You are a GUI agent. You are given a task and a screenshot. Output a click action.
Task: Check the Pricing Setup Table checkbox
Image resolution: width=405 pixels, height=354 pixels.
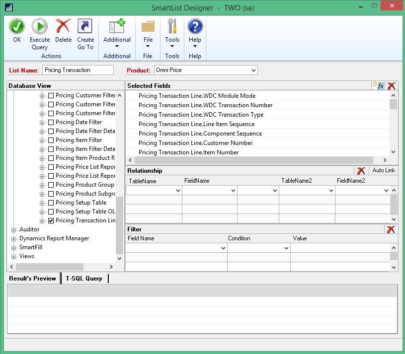click(x=51, y=203)
